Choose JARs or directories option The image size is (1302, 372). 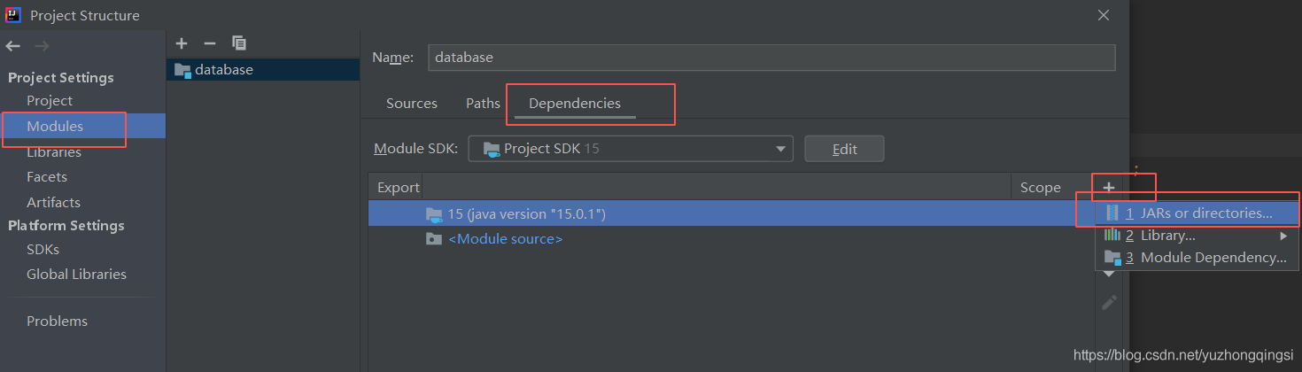tap(1198, 213)
